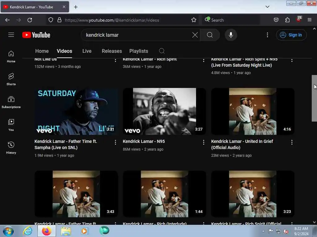Open the 3:43 duration video thumbnail
The height and width of the screenshot is (237, 317).
pos(76,194)
